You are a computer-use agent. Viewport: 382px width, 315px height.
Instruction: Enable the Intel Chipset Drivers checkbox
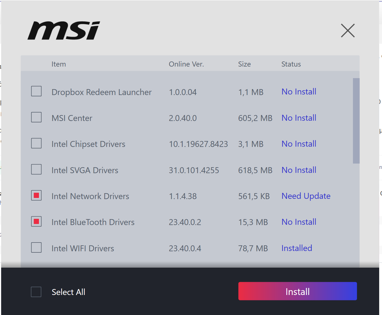[x=36, y=143]
